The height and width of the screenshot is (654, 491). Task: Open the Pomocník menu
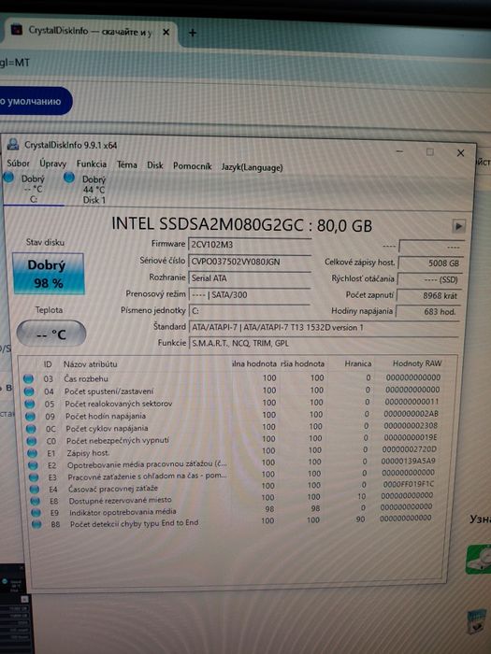(x=192, y=166)
